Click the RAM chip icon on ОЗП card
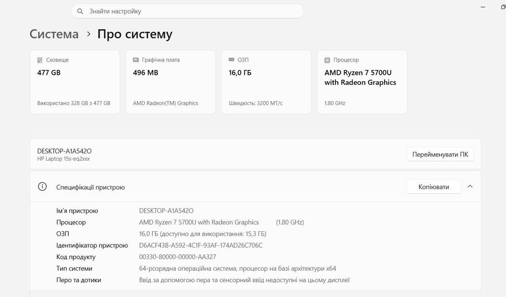This screenshot has height=297, width=506. pyautogui.click(x=231, y=60)
